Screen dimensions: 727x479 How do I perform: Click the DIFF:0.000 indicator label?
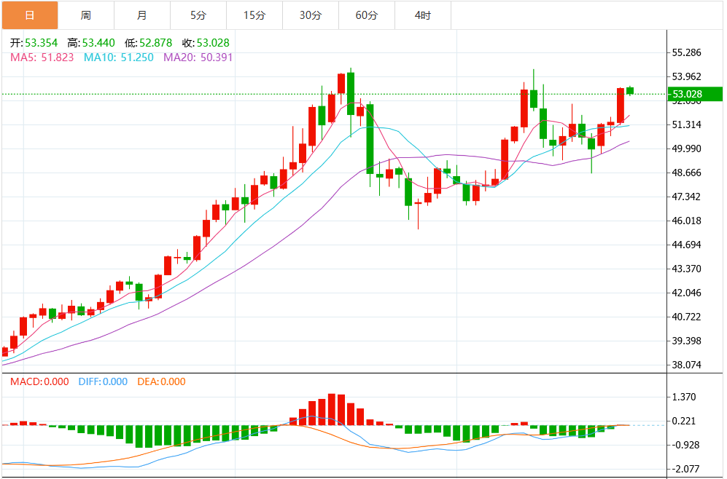103,381
